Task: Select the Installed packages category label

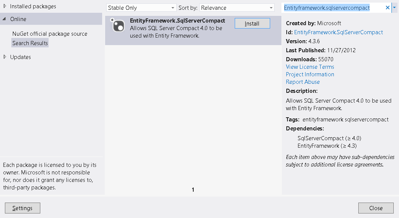Action: pos(33,6)
